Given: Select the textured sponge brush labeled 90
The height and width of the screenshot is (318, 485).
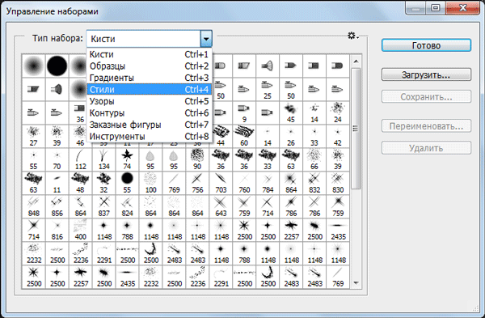Looking at the screenshot, I should (197, 159).
